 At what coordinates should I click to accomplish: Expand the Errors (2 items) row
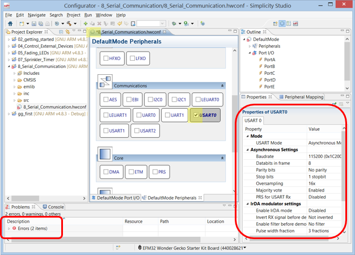(9, 228)
